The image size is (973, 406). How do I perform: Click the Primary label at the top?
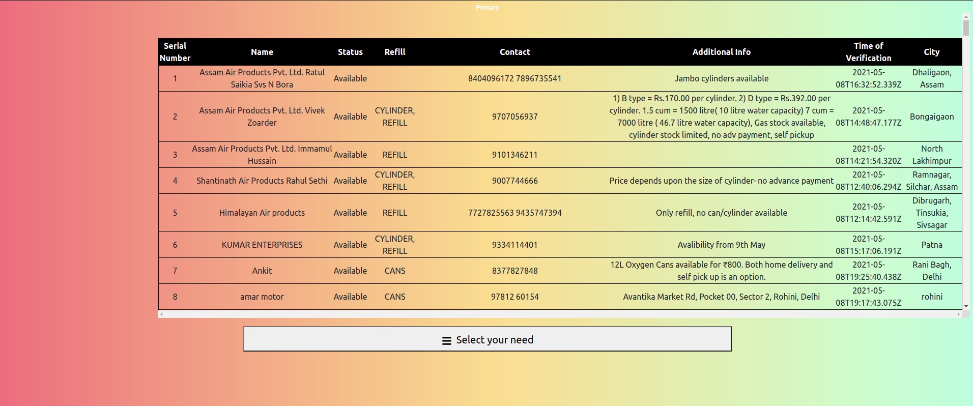pos(487,7)
